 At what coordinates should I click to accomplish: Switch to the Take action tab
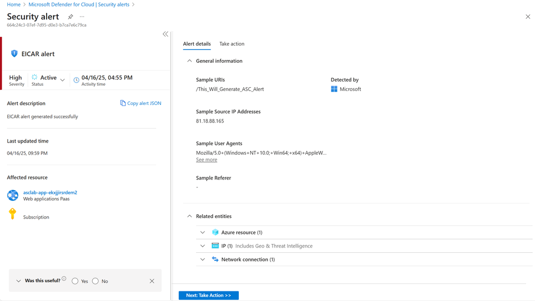point(232,44)
